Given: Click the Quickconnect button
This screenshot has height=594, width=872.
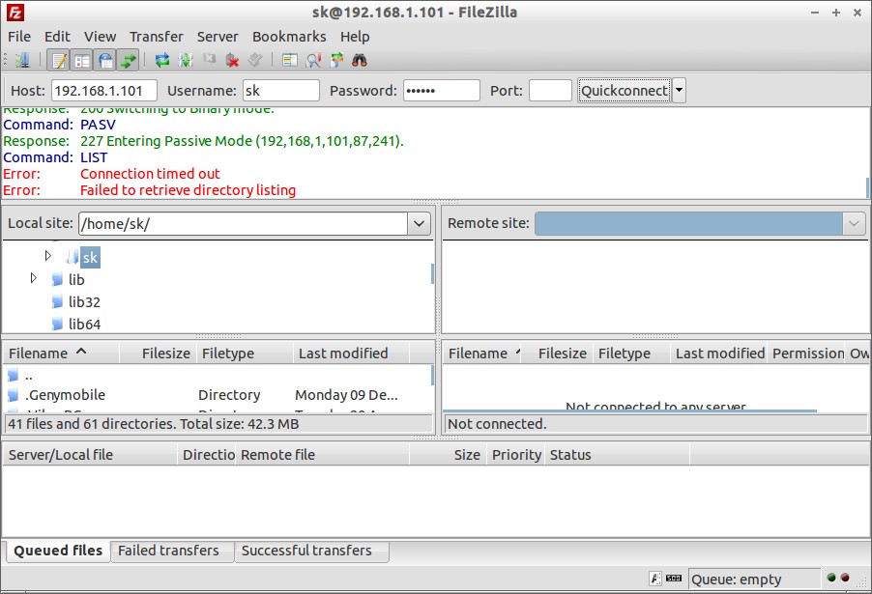Looking at the screenshot, I should coord(624,91).
